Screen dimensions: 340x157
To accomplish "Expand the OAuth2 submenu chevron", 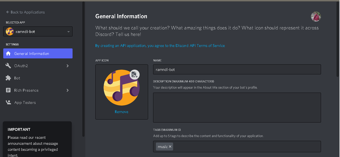I will (68, 66).
